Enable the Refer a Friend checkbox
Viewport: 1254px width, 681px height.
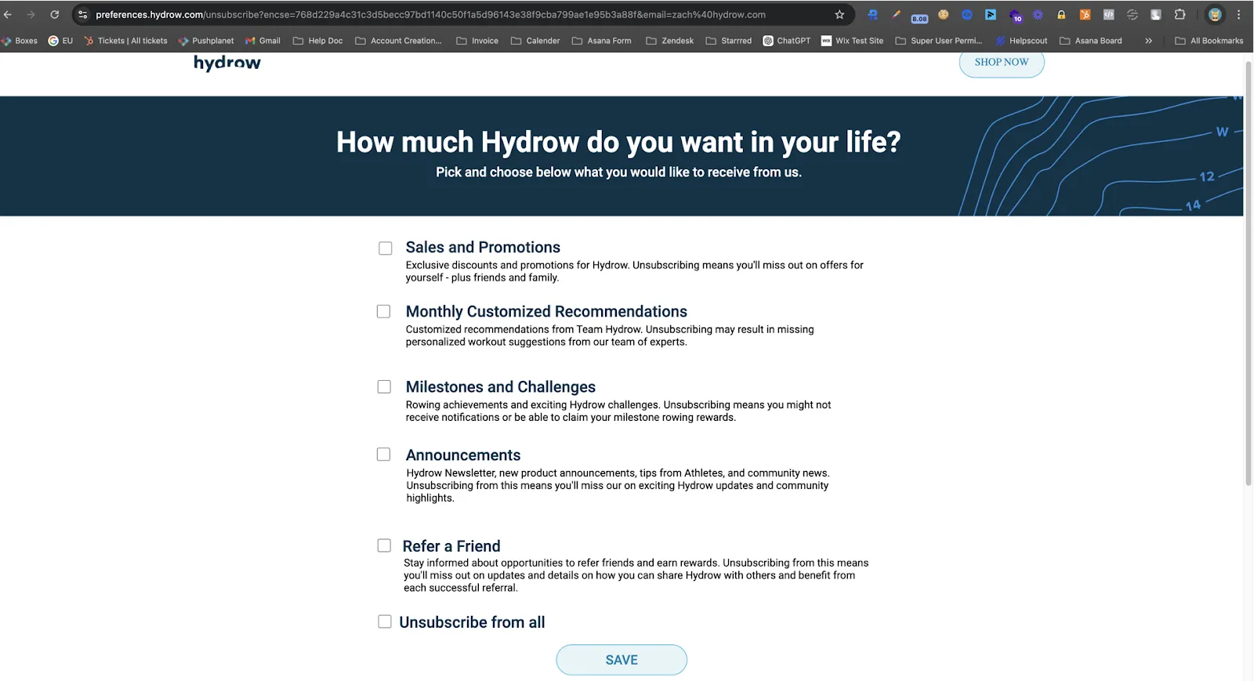click(x=384, y=545)
